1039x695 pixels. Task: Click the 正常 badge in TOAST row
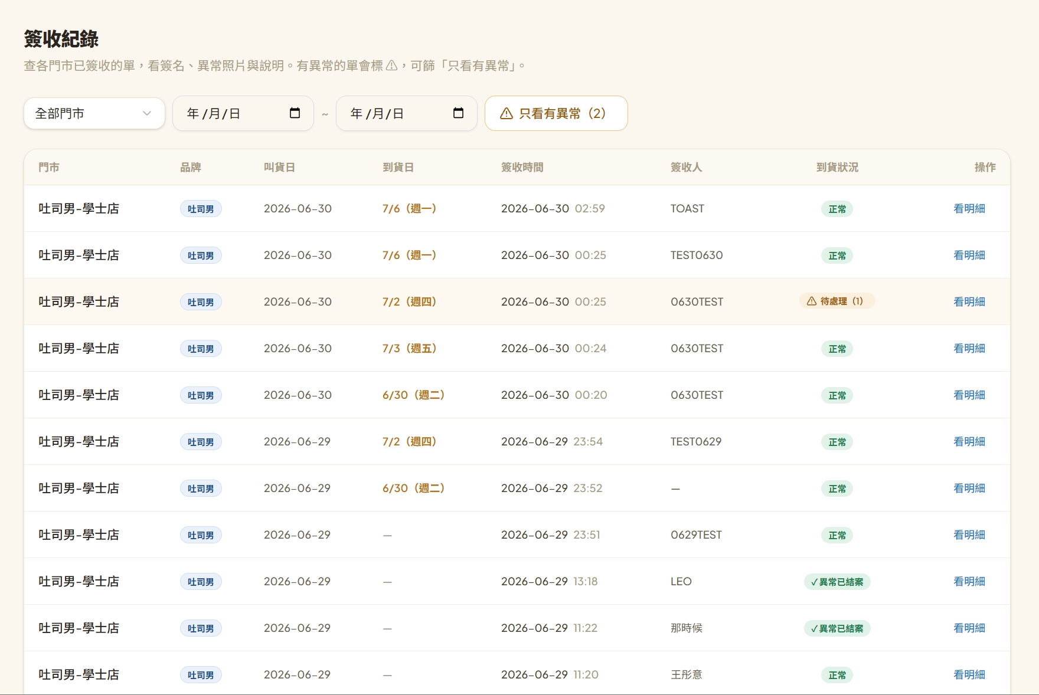(837, 209)
